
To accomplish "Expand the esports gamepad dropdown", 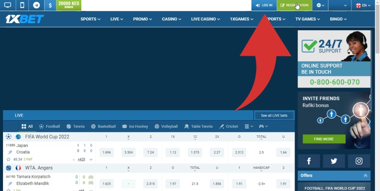I will [x=263, y=126].
